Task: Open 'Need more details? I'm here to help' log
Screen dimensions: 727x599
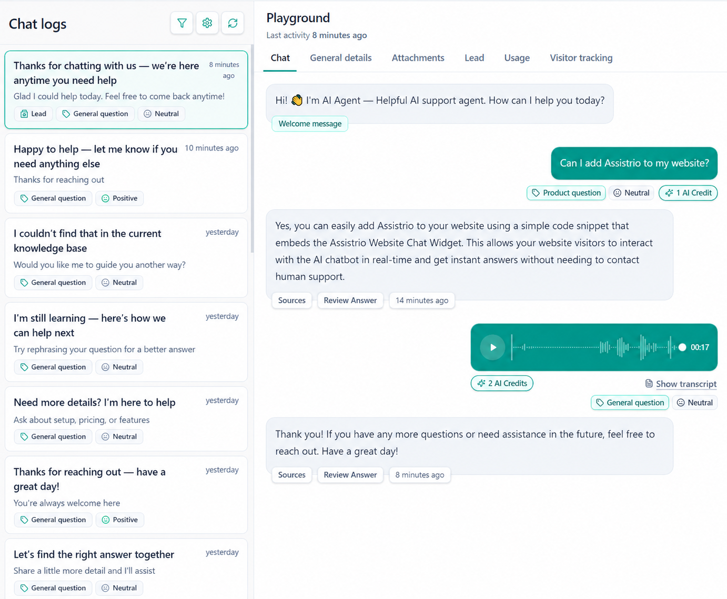Action: click(x=126, y=419)
